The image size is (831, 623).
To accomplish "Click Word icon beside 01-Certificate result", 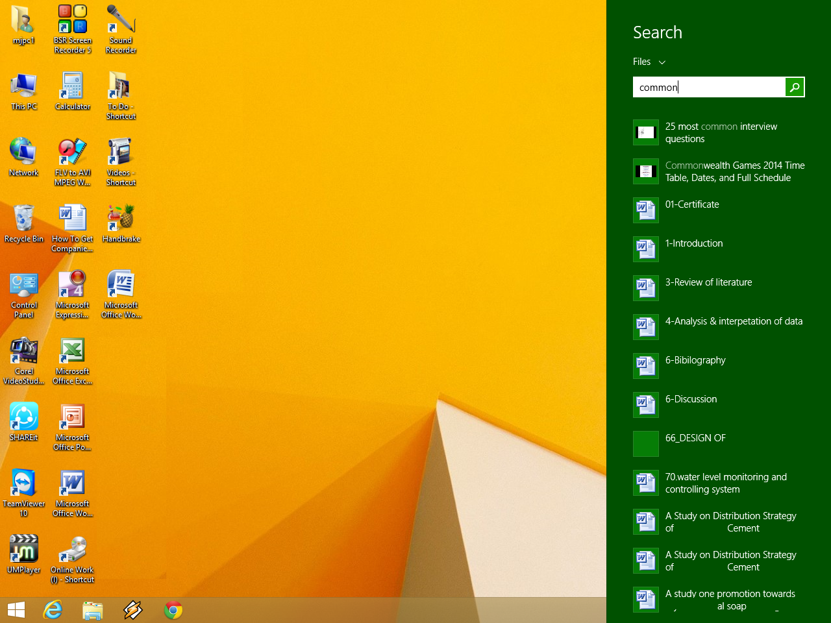I will [x=646, y=210].
